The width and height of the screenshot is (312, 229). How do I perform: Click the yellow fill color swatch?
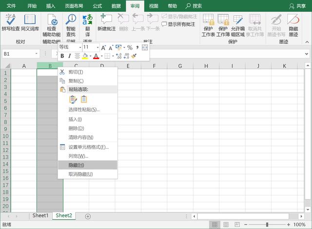tap(84, 56)
